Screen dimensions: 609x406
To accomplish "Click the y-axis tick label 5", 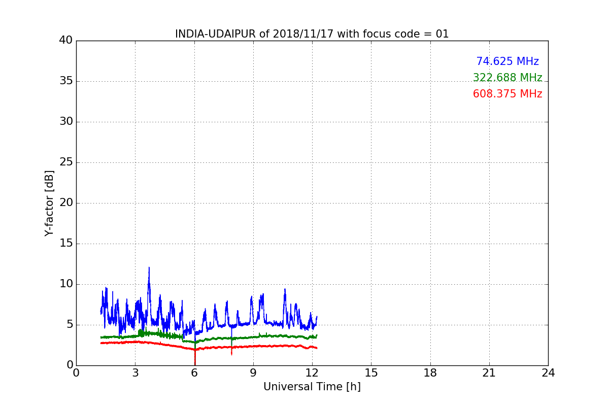I will (69, 325).
